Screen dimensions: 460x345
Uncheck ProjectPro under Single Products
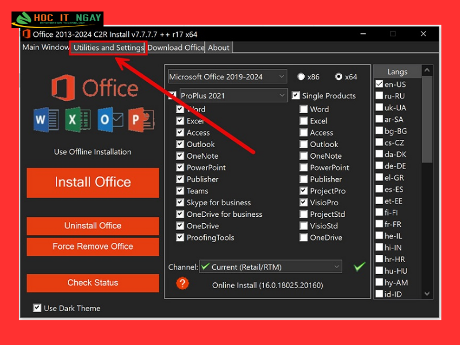(x=304, y=191)
